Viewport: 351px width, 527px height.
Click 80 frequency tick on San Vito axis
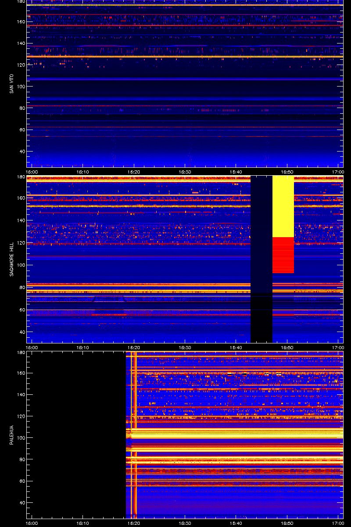tap(22, 108)
